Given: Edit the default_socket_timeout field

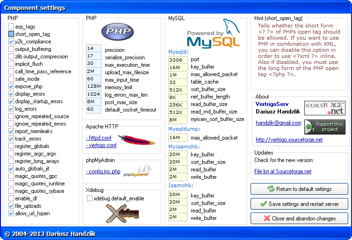Looking at the screenshot, I should [x=93, y=109].
